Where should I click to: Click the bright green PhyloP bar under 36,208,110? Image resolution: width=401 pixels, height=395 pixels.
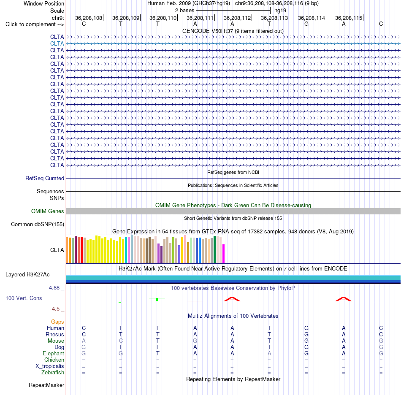pyautogui.click(x=157, y=299)
